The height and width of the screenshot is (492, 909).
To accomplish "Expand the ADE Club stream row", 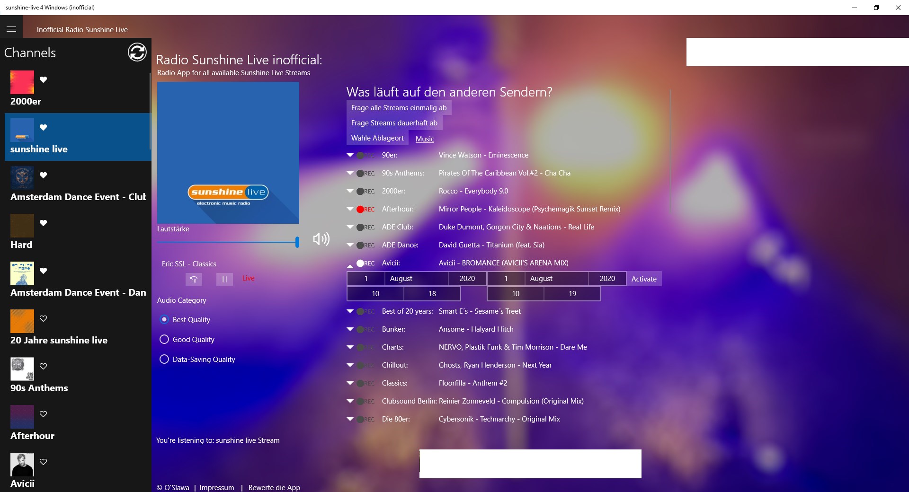I will pyautogui.click(x=350, y=227).
